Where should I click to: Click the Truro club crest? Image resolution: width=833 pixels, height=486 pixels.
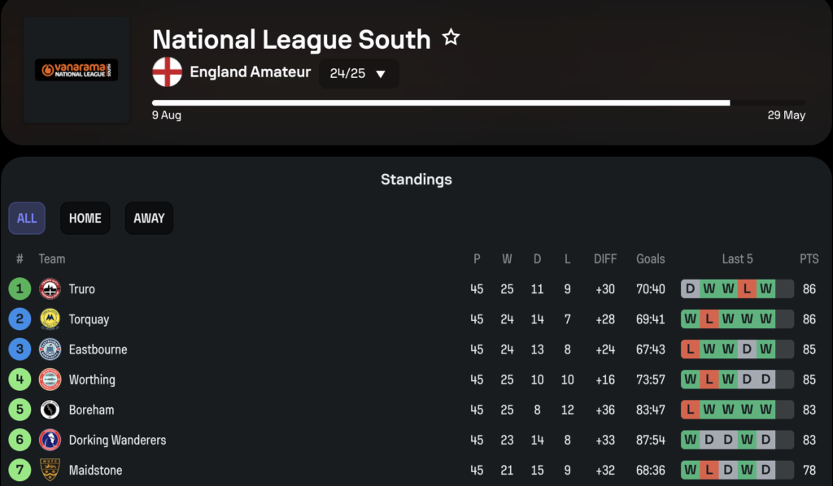tap(50, 289)
